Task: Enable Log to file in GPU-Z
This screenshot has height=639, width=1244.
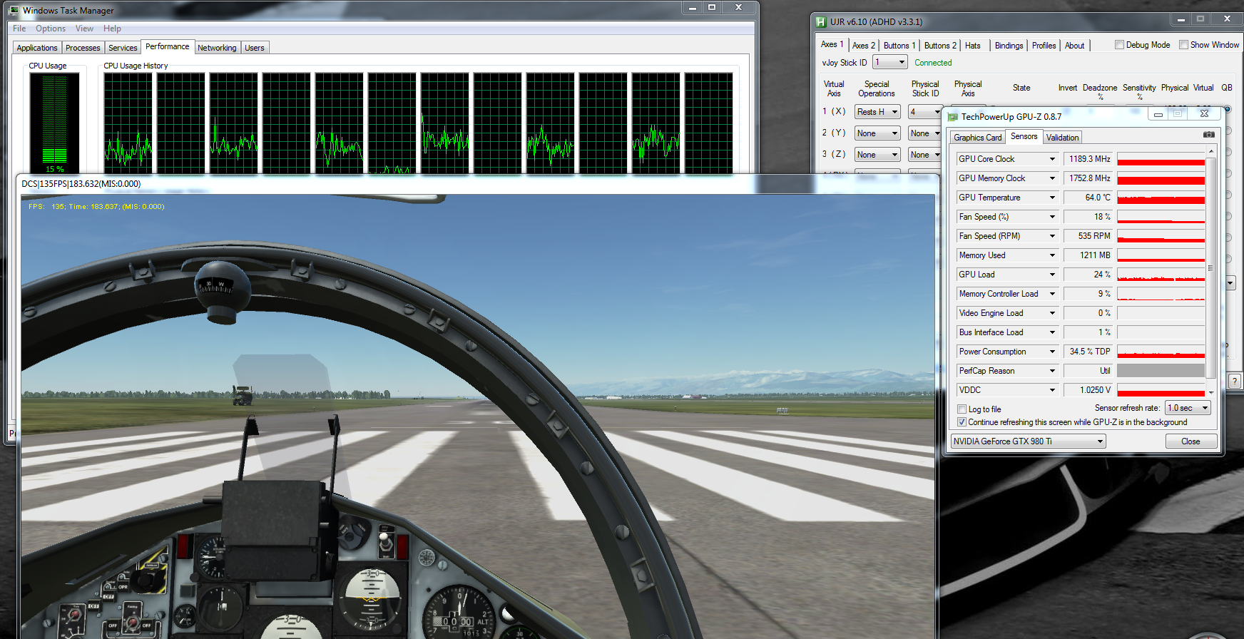Action: (962, 409)
